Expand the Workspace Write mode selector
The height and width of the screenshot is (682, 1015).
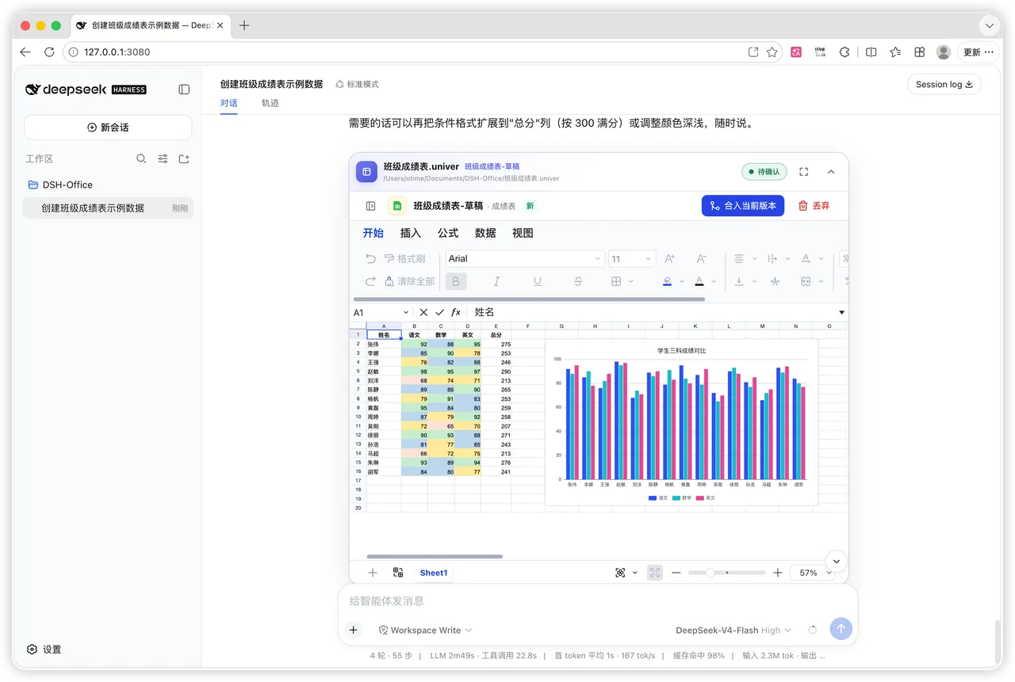point(425,631)
